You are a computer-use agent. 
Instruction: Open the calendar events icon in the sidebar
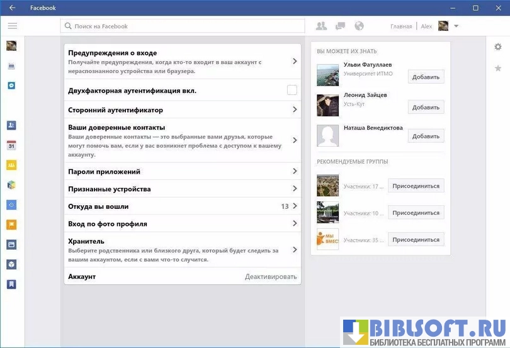pos(11,145)
